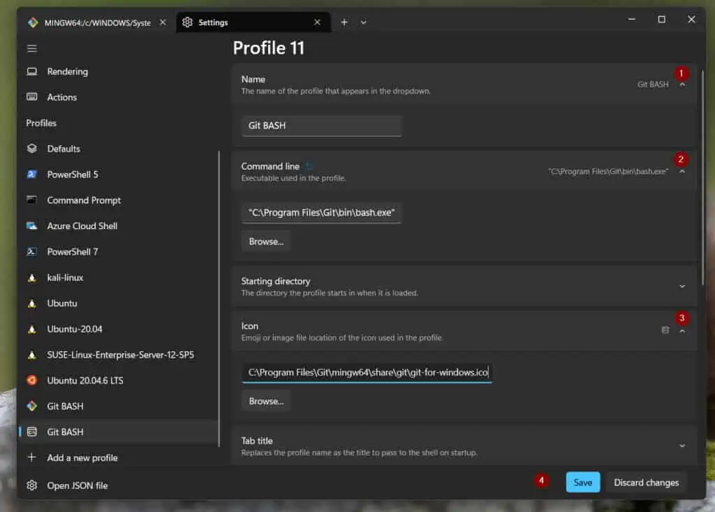Click the profile Name text field

(321, 126)
